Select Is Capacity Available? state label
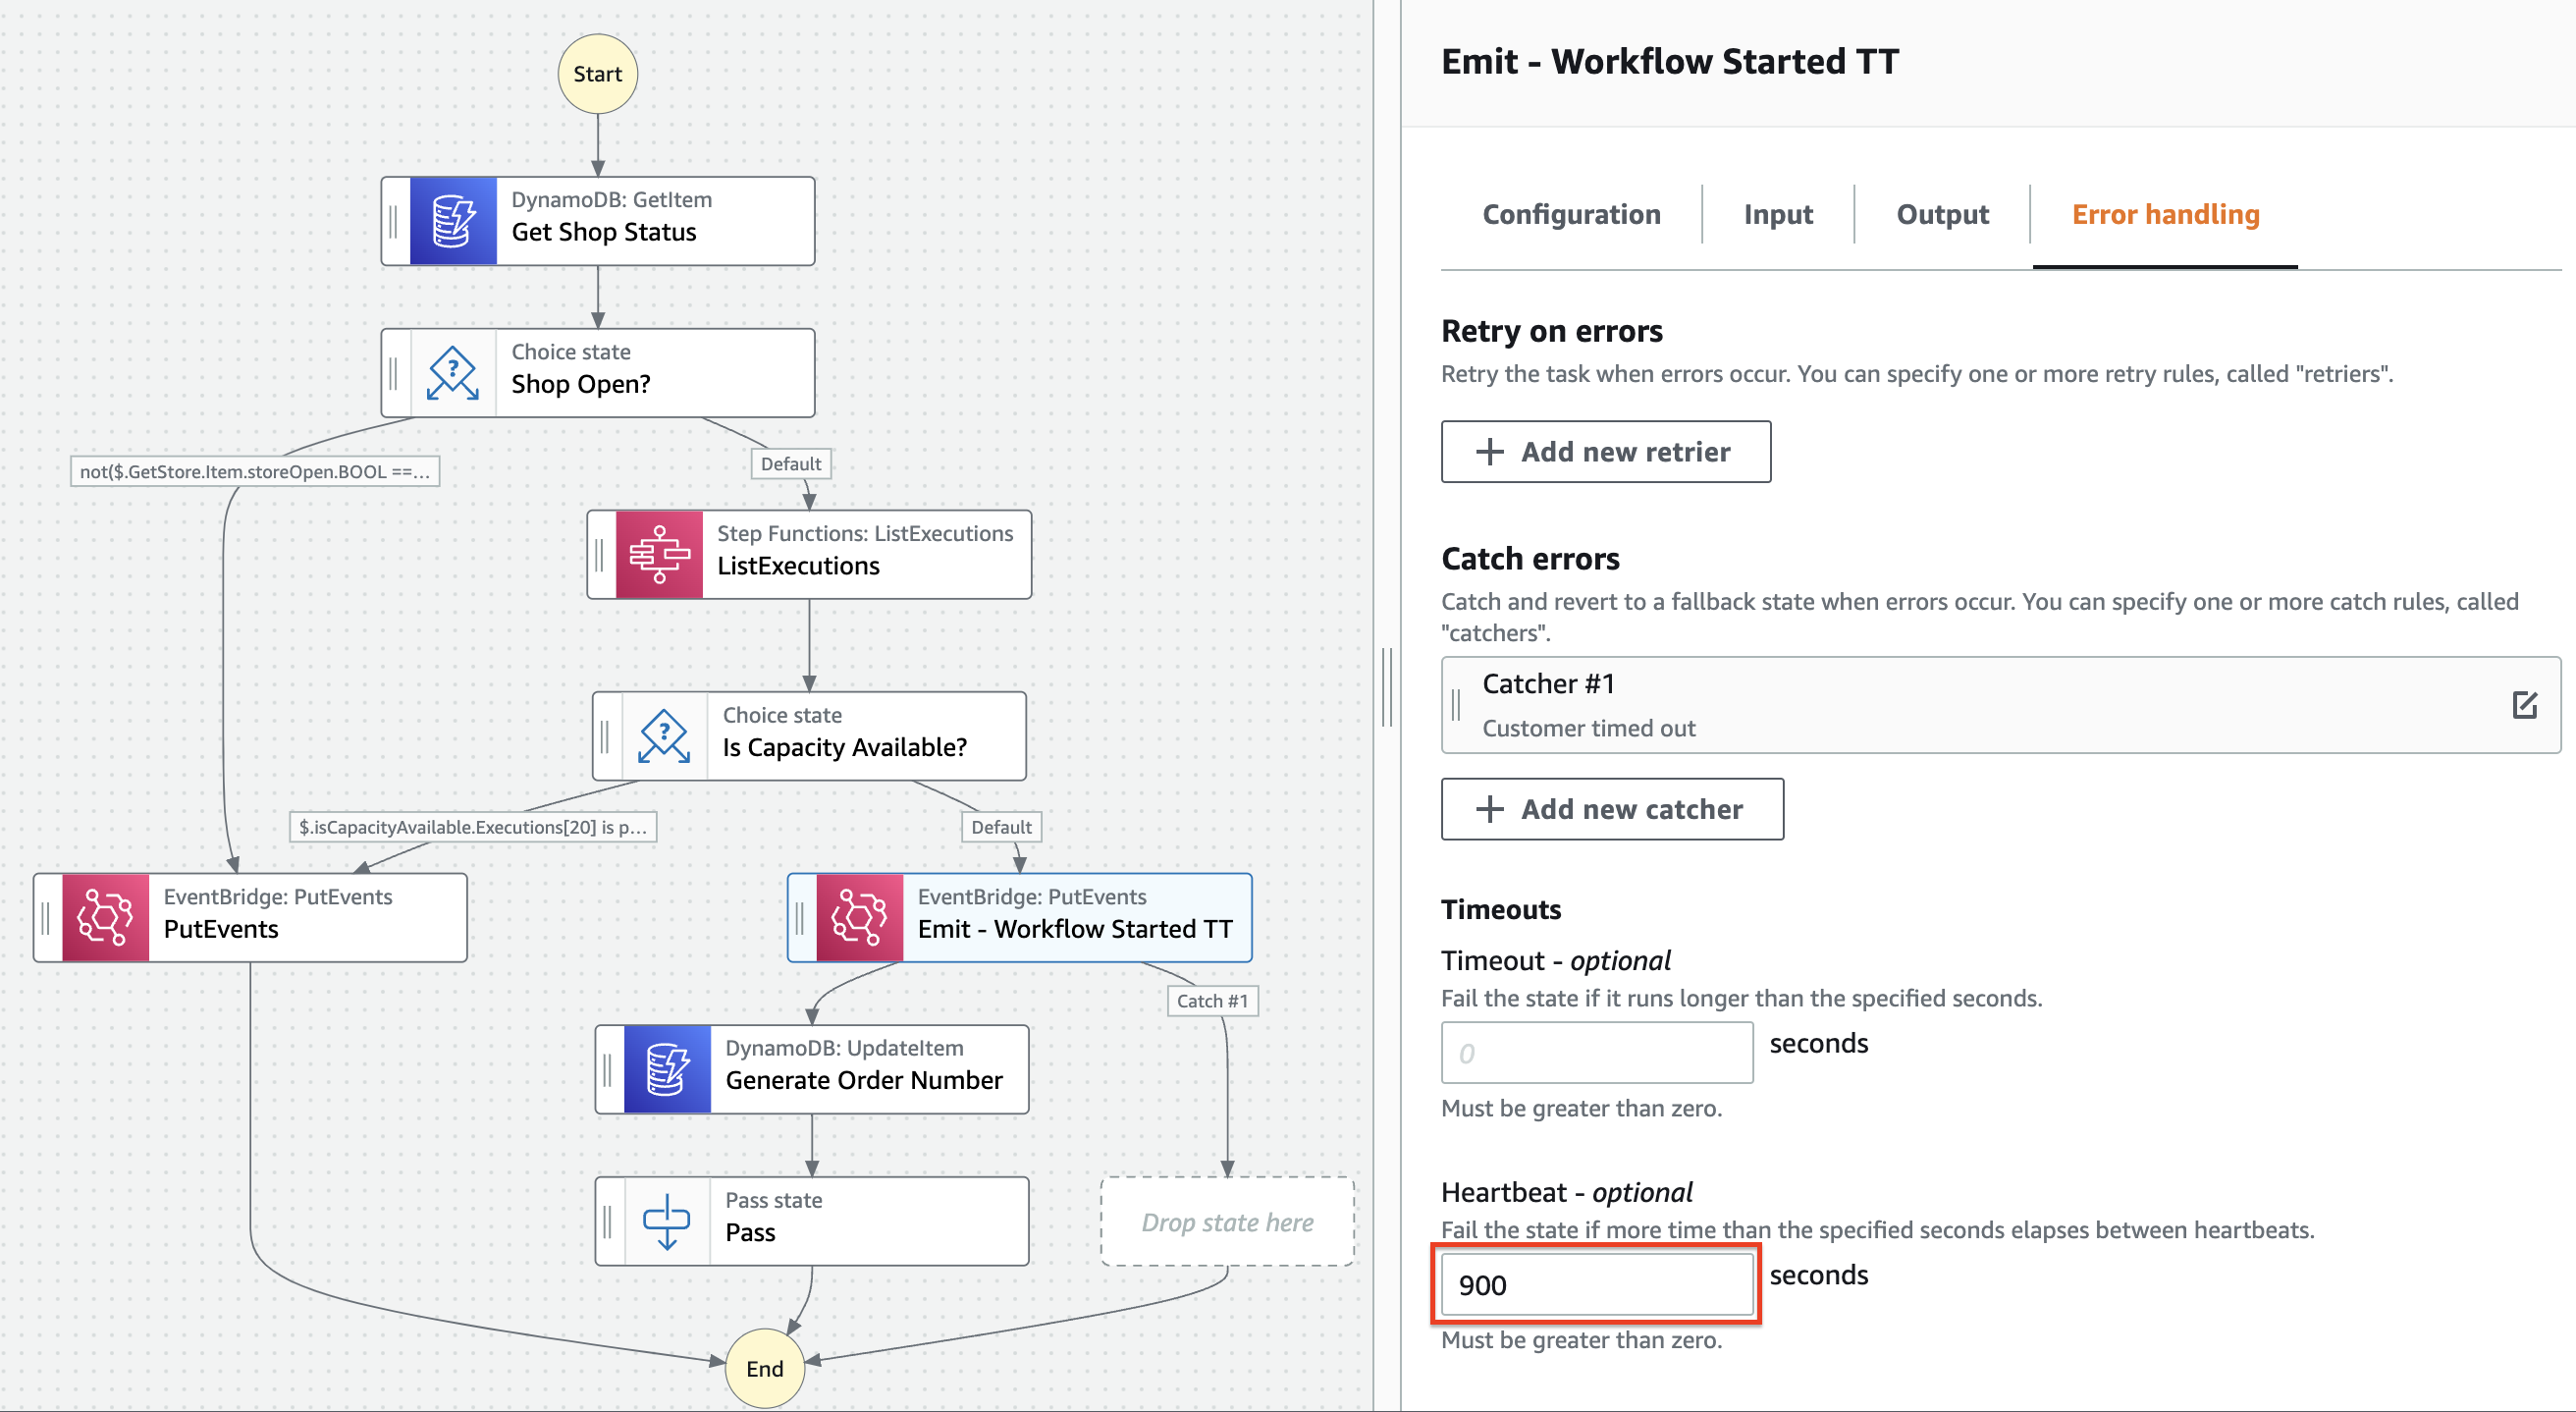Image resolution: width=2576 pixels, height=1412 pixels. [x=845, y=748]
